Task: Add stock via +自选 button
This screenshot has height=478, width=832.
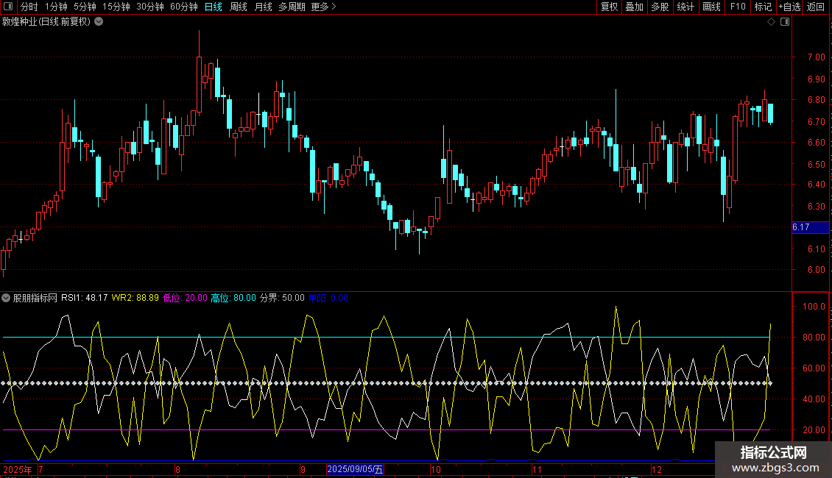Action: pyautogui.click(x=789, y=7)
